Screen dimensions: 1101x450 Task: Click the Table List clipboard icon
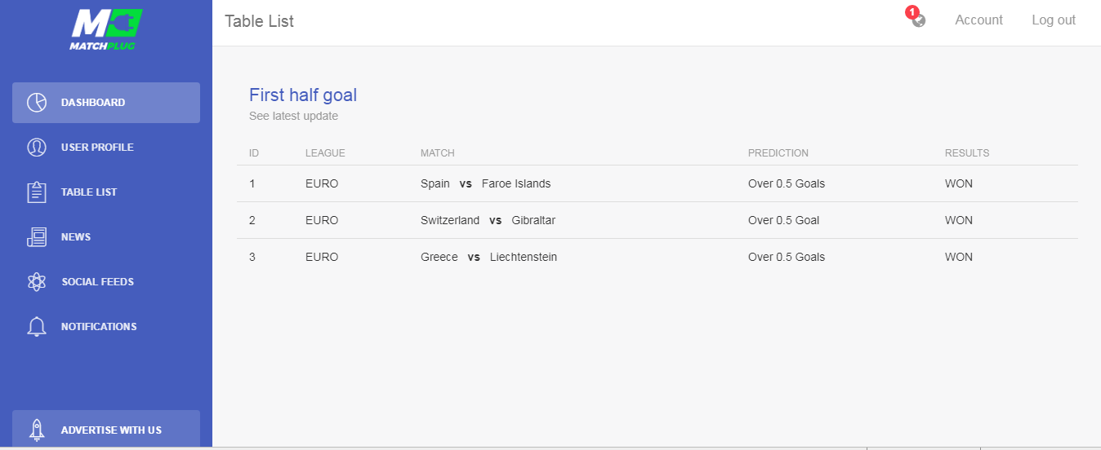[37, 192]
